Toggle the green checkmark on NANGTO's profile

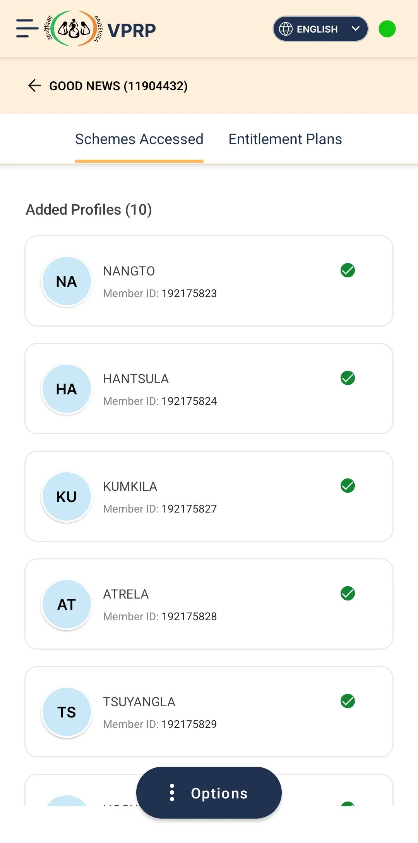[348, 270]
